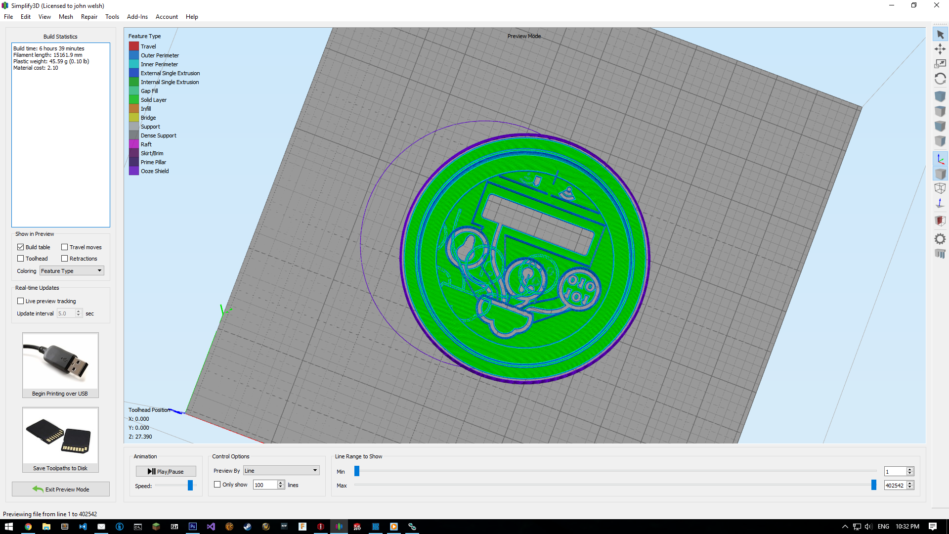The image size is (949, 534).
Task: Show the Toolhead in preview
Action: pyautogui.click(x=21, y=259)
